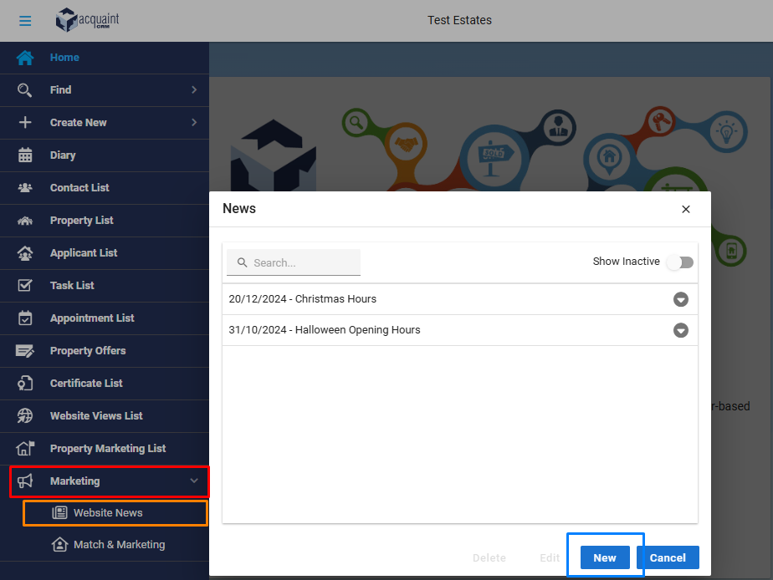The height and width of the screenshot is (580, 773).
Task: Select the 31/10/2024 - Halloween Opening Hours entry
Action: (460, 330)
